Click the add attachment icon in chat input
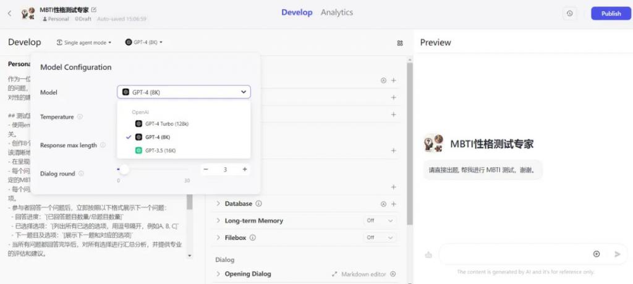Viewport: 633px width, 284px height. tap(597, 254)
